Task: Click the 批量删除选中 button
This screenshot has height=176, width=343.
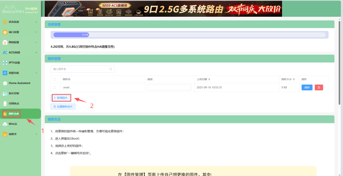Action: [x=63, y=107]
